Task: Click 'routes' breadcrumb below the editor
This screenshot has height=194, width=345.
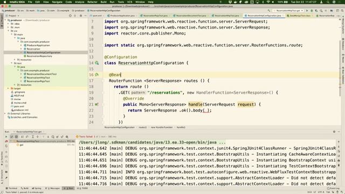Action: [142, 127]
